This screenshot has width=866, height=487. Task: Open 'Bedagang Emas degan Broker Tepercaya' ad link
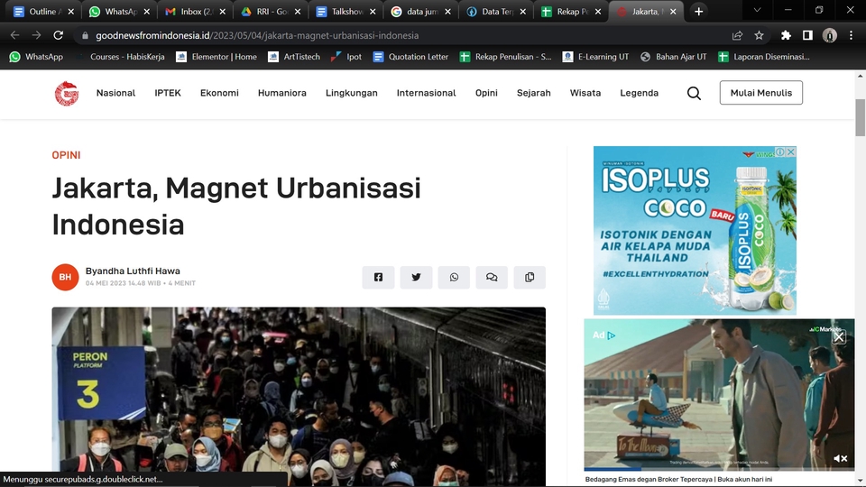click(x=678, y=479)
